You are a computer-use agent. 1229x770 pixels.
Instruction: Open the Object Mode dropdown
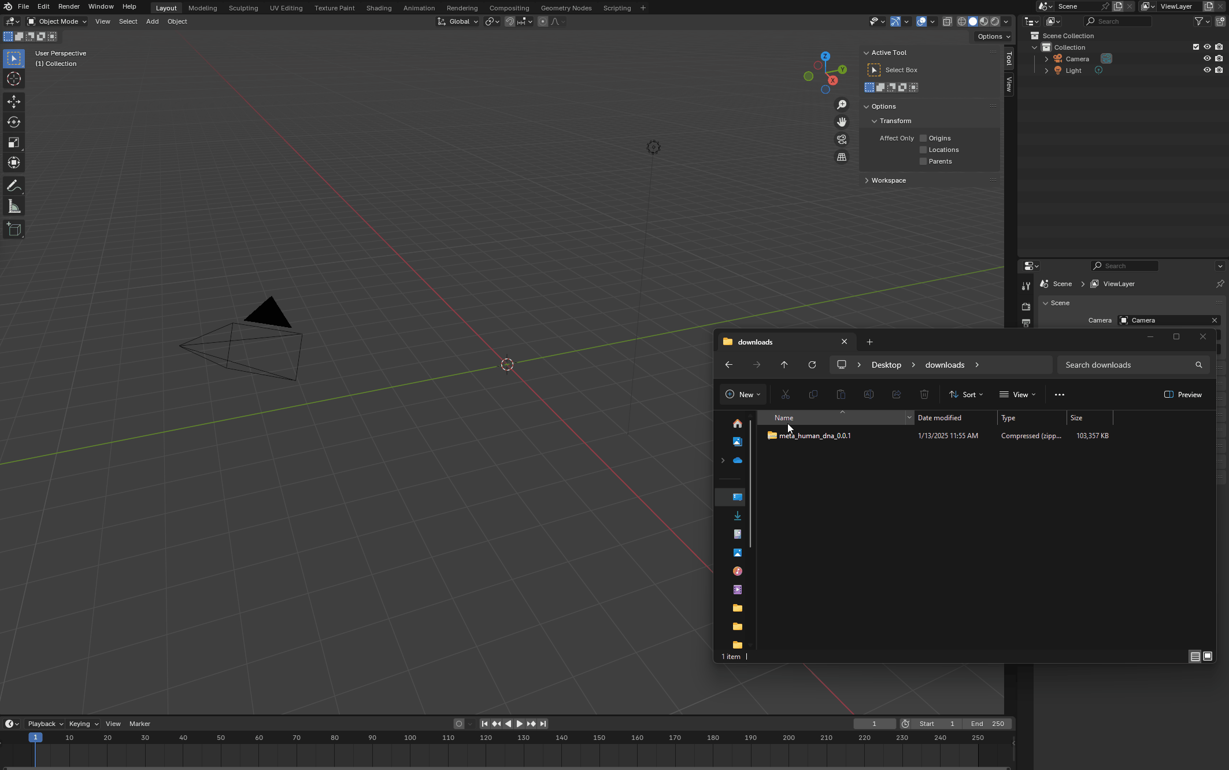point(57,21)
